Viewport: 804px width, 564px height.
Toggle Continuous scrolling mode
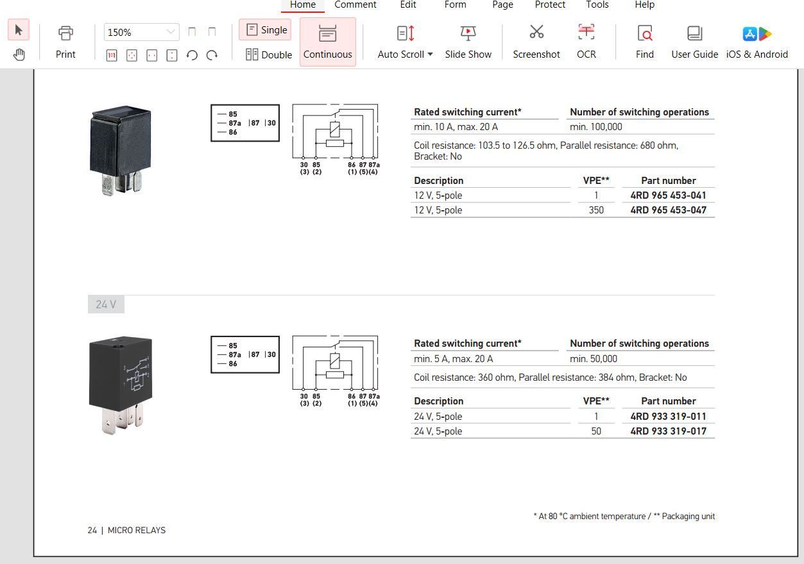[327, 42]
